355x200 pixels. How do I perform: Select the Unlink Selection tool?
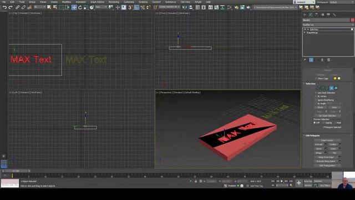tap(23, 7)
